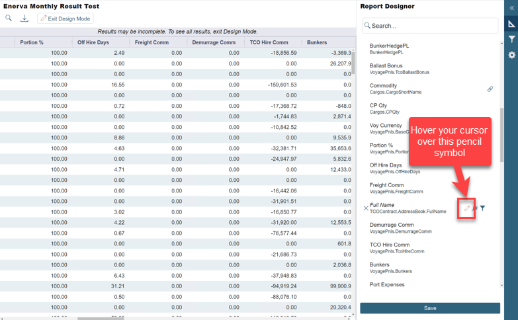Click the Report Designer search field

[430, 26]
